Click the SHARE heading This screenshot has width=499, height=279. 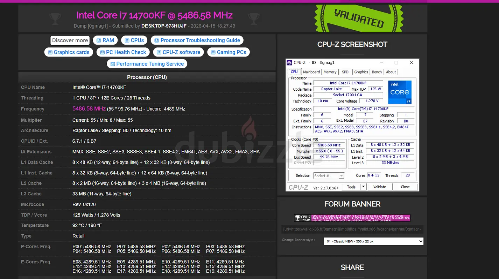[x=352, y=267]
